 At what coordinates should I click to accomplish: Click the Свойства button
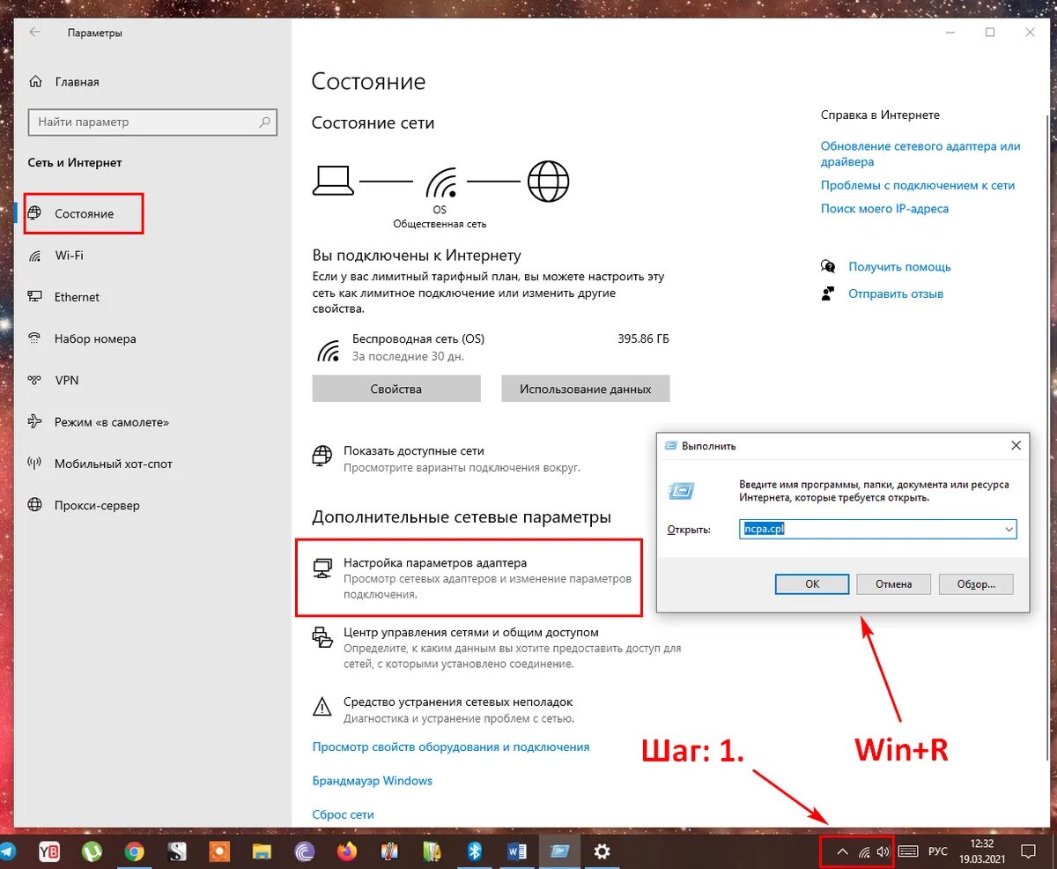[396, 389]
